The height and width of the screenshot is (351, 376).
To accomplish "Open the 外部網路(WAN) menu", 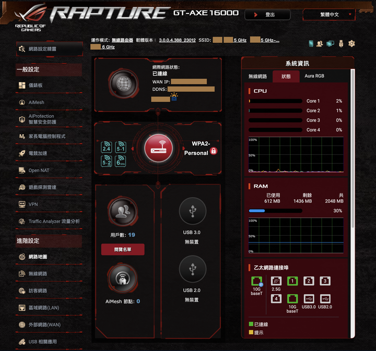I will coord(49,325).
